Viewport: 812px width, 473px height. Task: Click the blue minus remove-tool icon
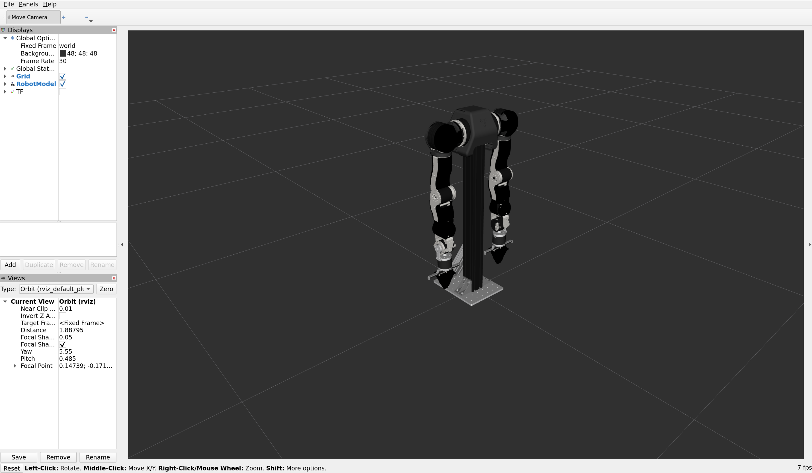tap(87, 17)
